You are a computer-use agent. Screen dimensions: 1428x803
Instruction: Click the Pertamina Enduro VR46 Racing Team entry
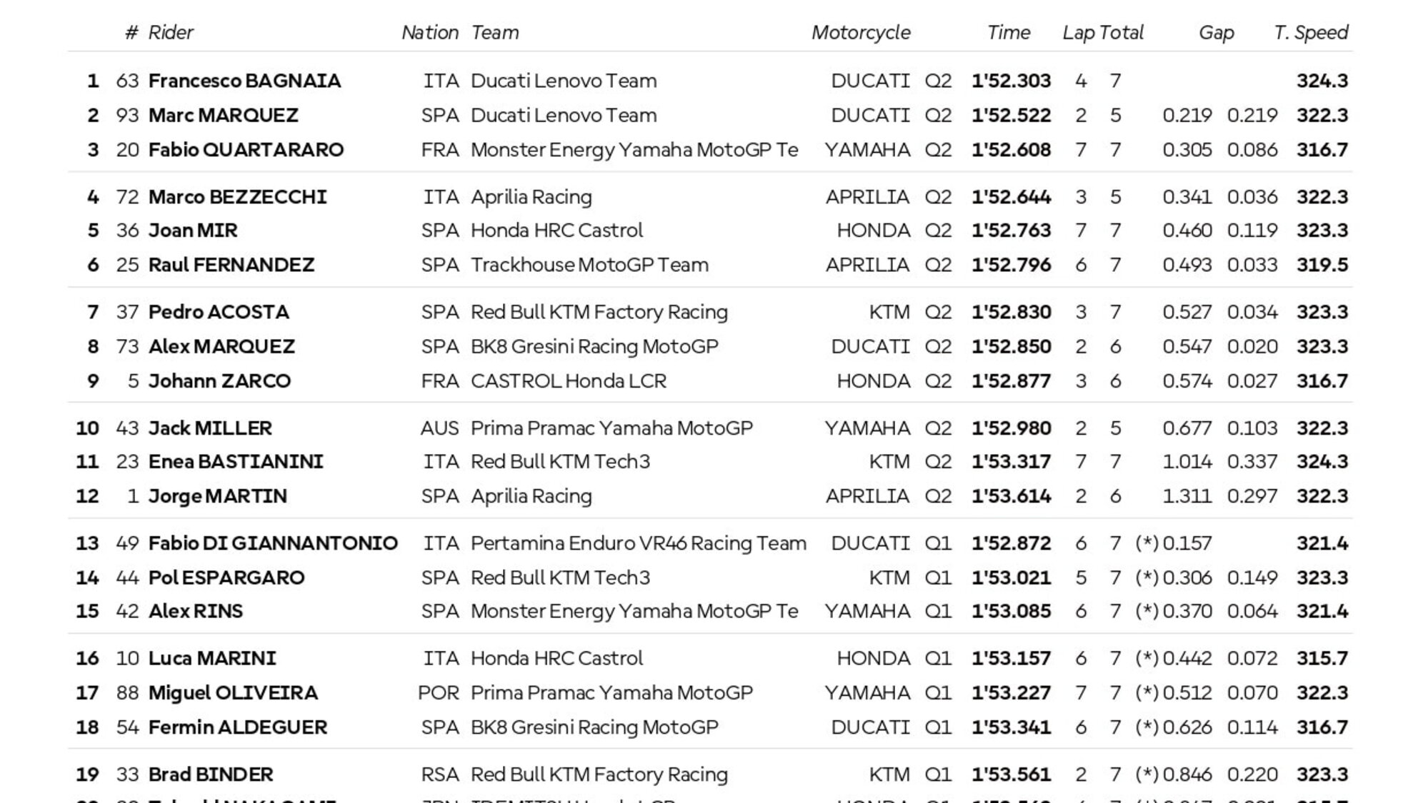(638, 543)
